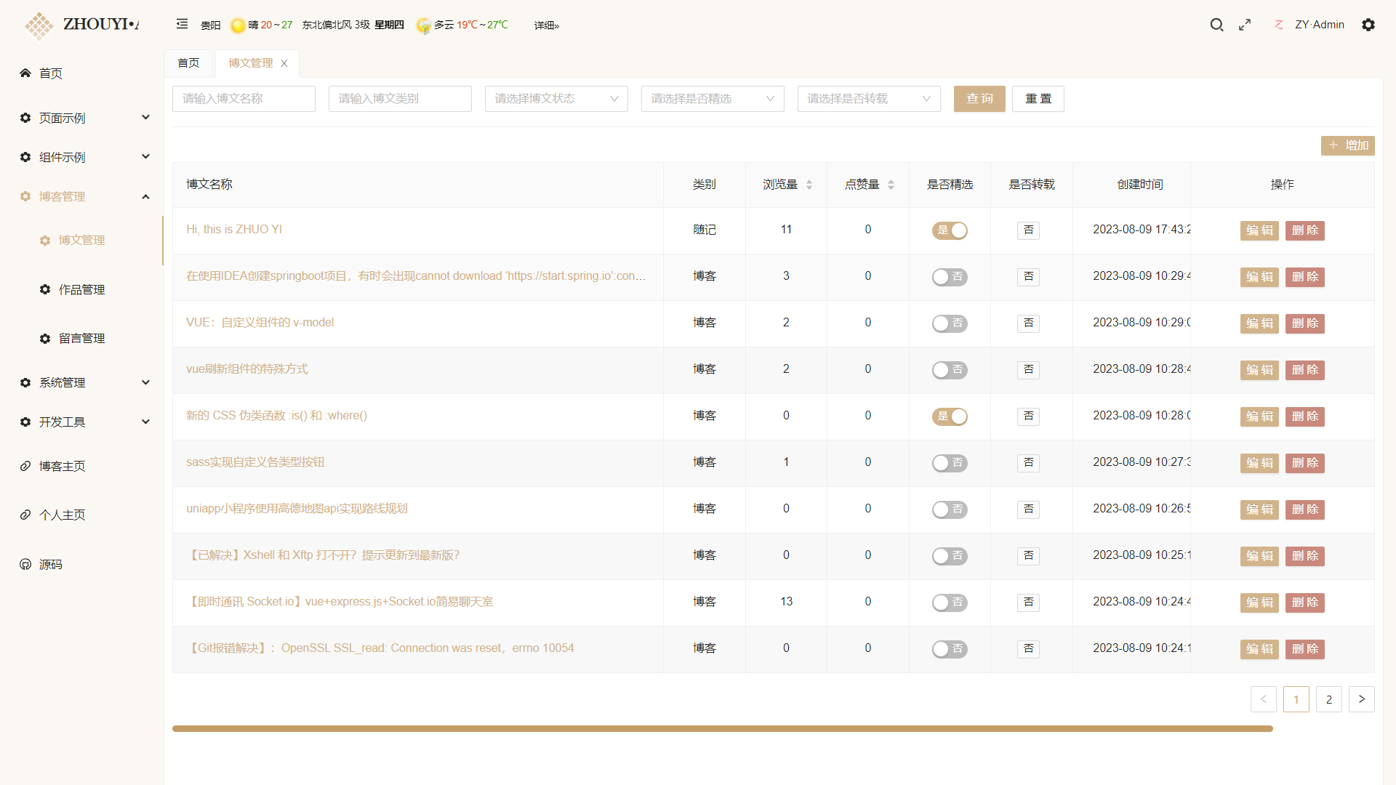
Task: Open the 源码 source code link icon
Action: (25, 564)
